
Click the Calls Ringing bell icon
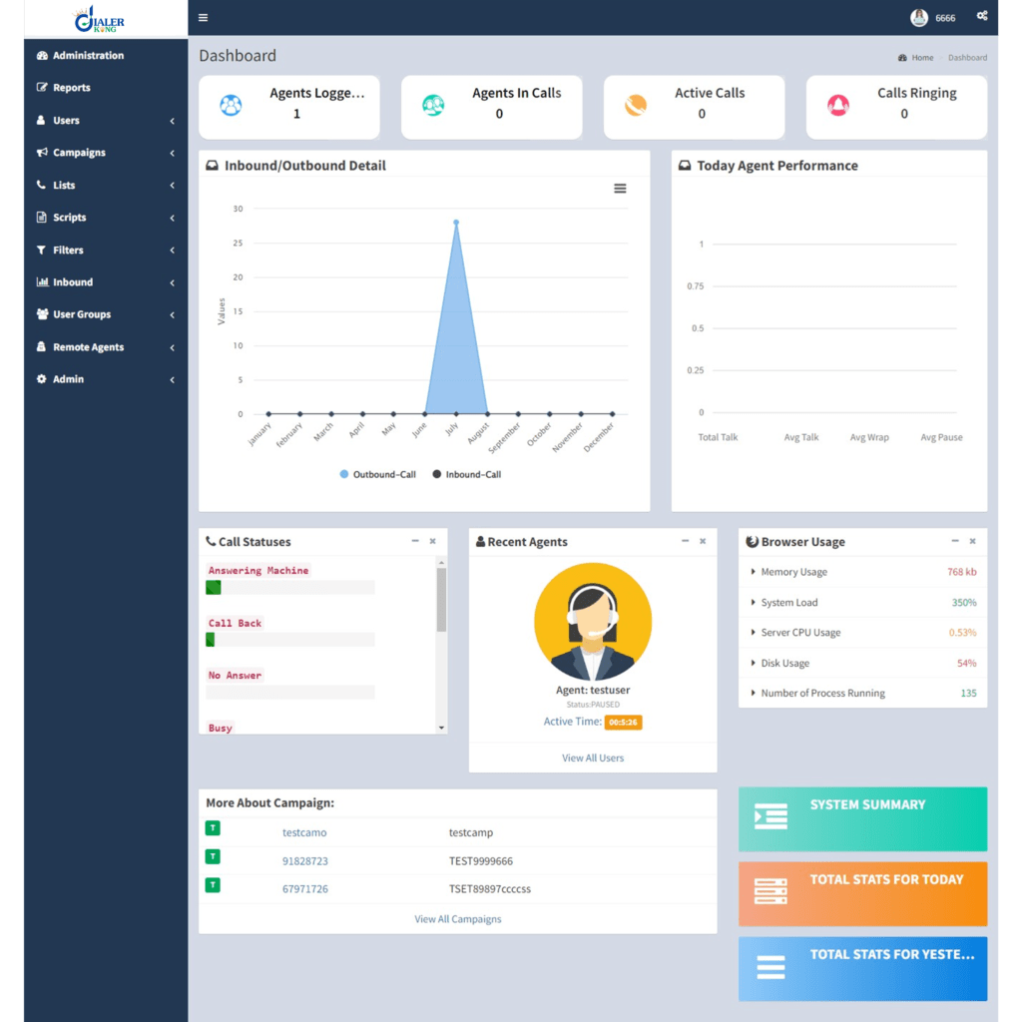838,105
